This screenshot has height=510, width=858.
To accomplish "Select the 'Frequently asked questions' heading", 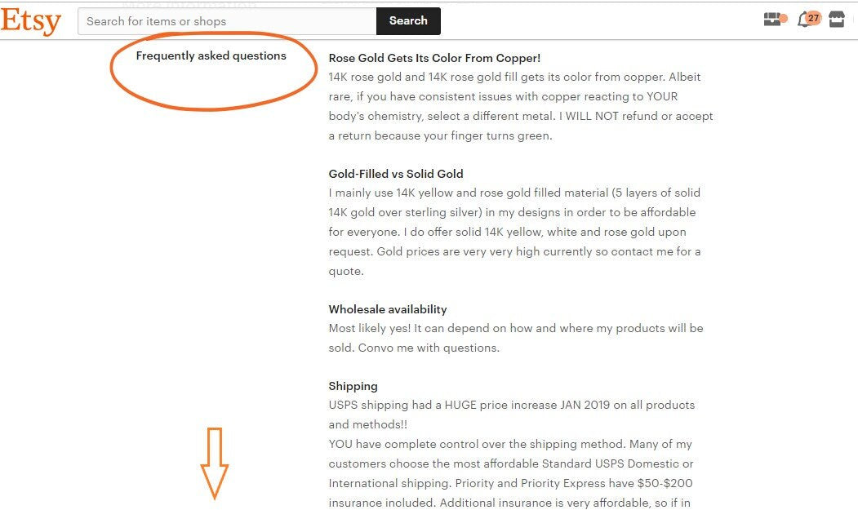I will click(211, 55).
